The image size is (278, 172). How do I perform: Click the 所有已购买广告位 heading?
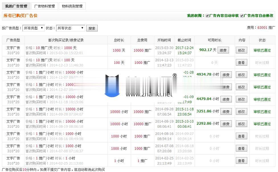pyautogui.click(x=21, y=16)
